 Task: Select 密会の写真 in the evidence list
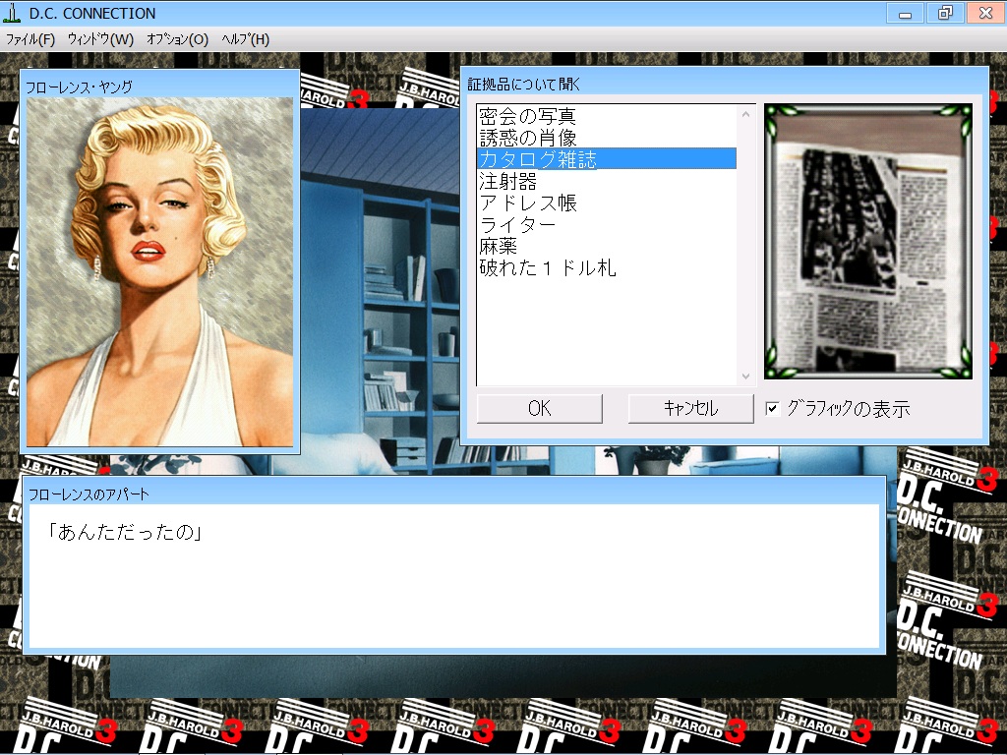(606, 116)
